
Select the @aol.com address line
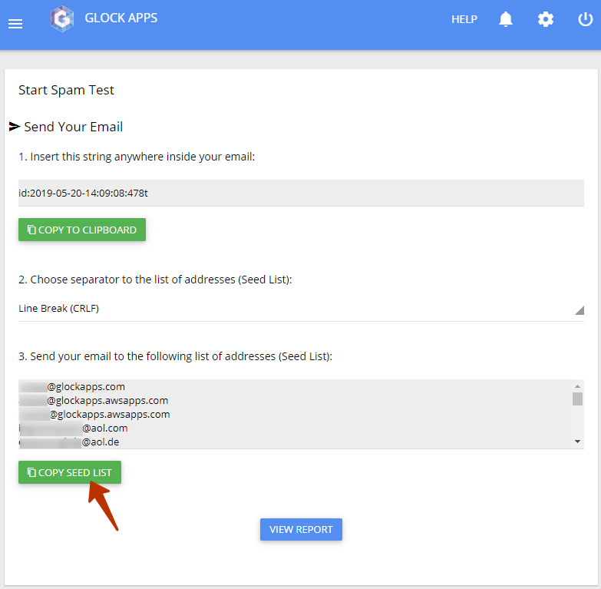[73, 428]
